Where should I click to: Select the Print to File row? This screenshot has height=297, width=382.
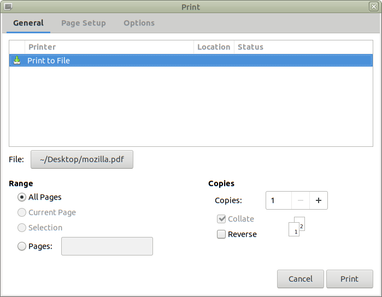[x=191, y=61]
